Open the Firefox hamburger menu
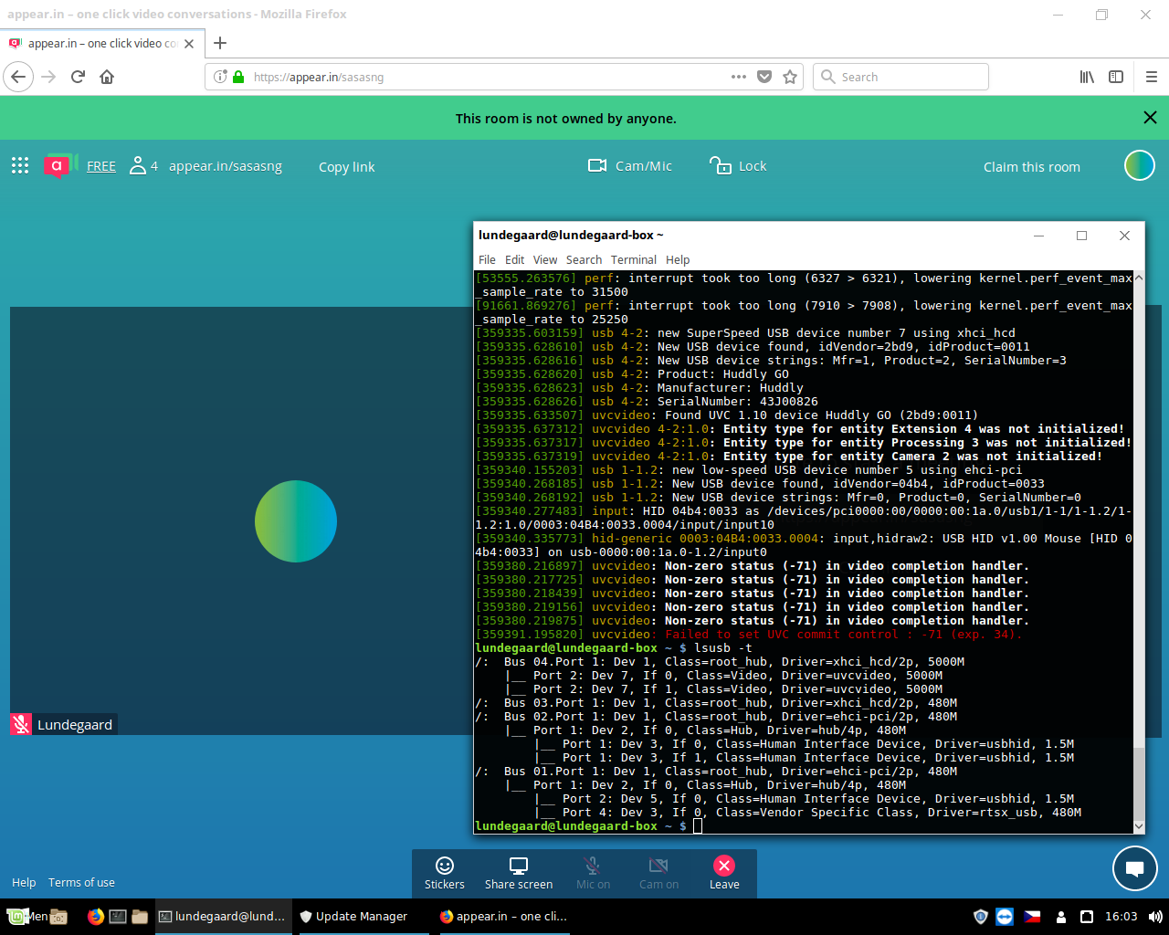The image size is (1169, 935). point(1151,77)
